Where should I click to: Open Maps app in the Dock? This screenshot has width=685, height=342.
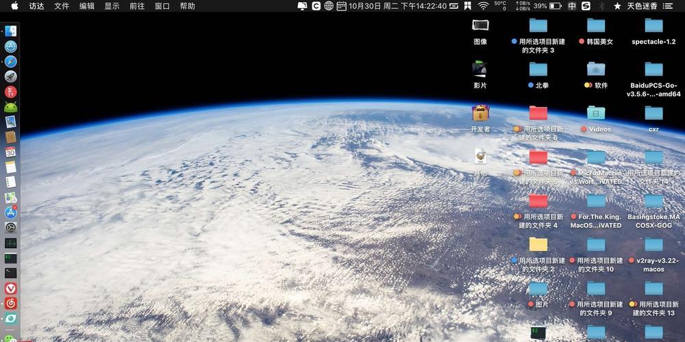click(10, 198)
